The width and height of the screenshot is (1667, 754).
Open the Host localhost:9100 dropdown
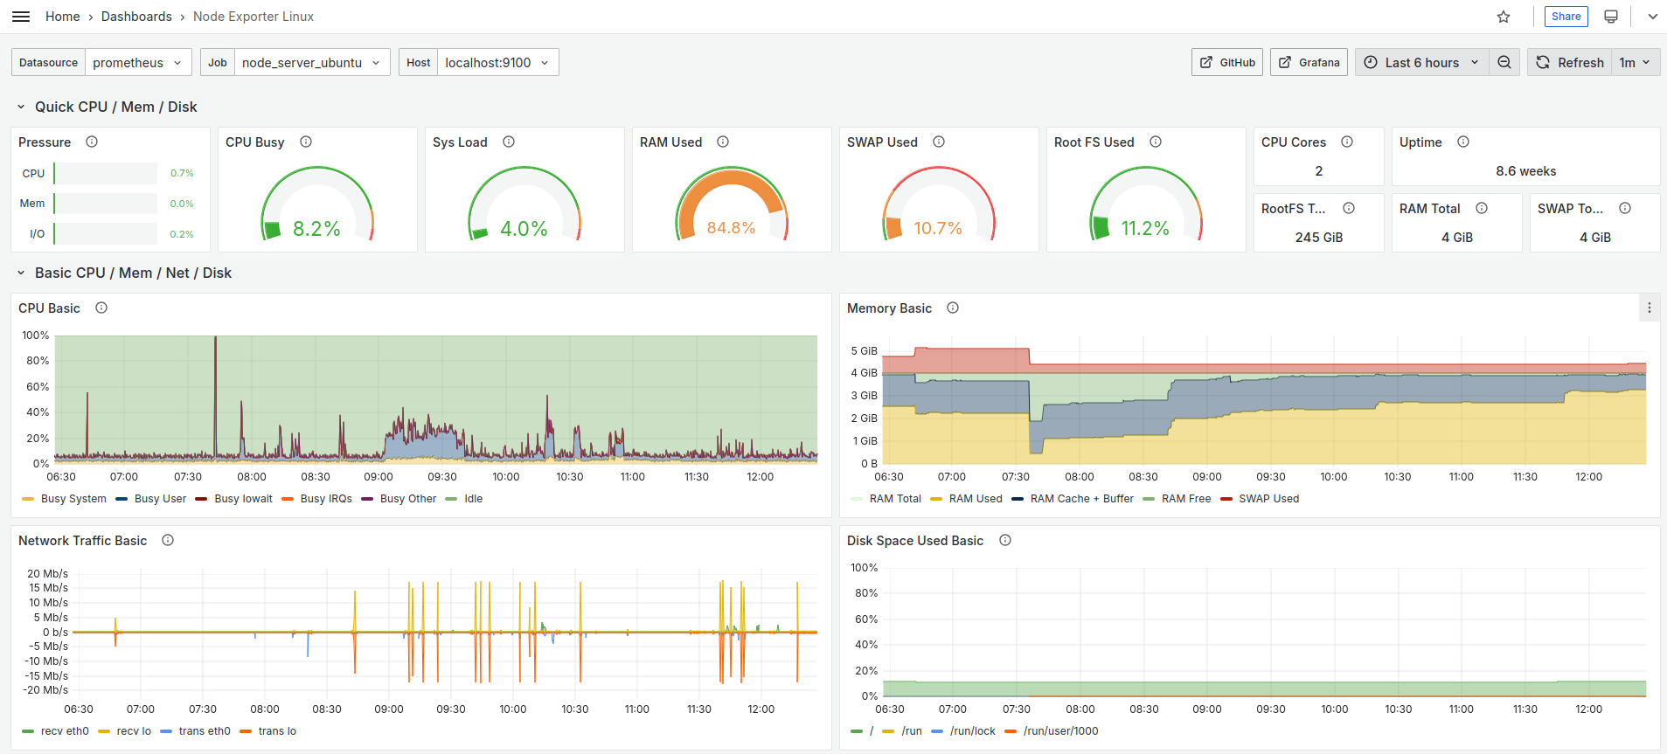(497, 62)
